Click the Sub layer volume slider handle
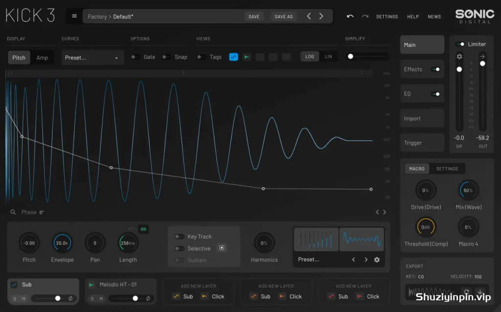 [x=58, y=298]
